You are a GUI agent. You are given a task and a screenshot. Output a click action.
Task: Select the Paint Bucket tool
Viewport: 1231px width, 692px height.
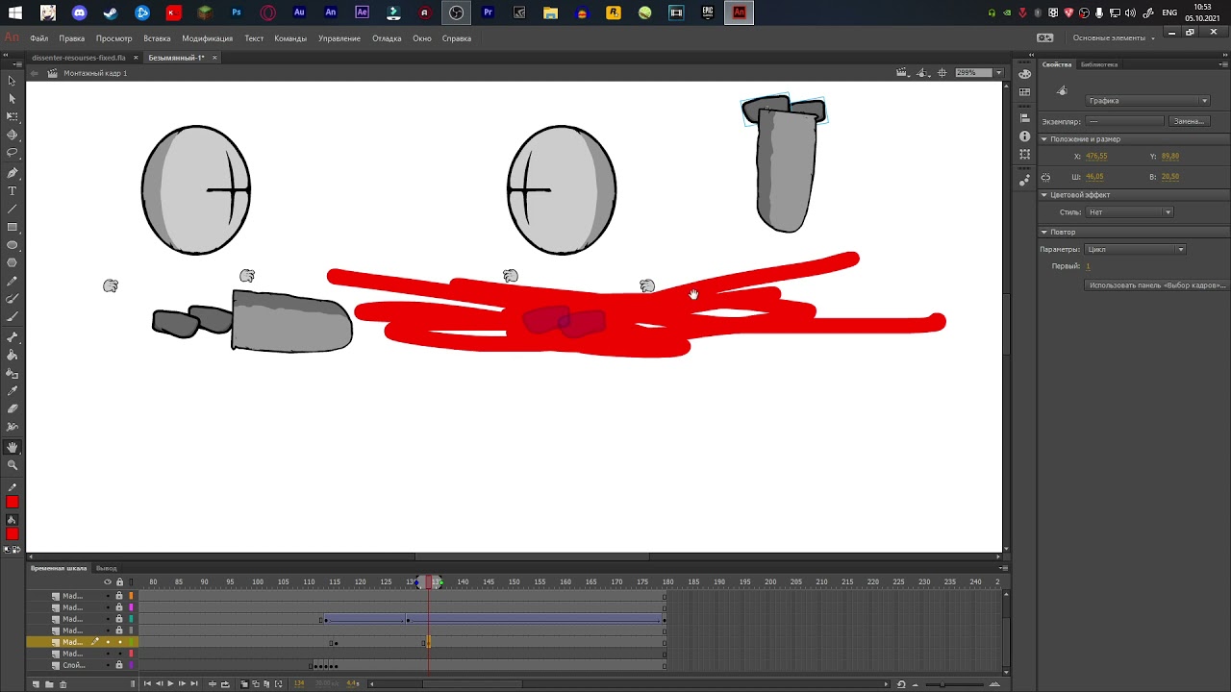click(13, 356)
